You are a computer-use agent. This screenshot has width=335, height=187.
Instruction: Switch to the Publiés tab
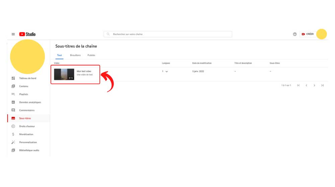pos(91,55)
